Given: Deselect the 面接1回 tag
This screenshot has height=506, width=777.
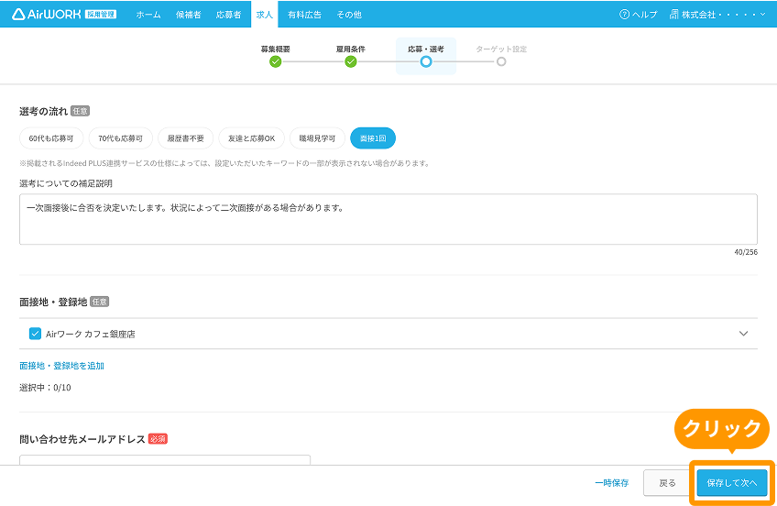Looking at the screenshot, I should tap(373, 138).
